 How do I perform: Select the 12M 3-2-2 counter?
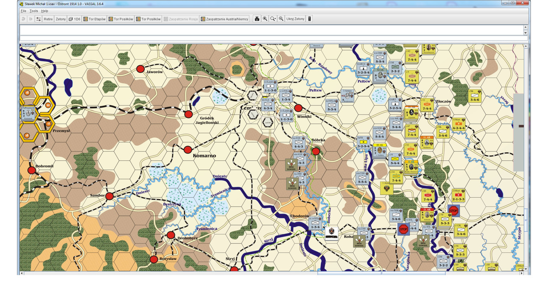pos(443,262)
